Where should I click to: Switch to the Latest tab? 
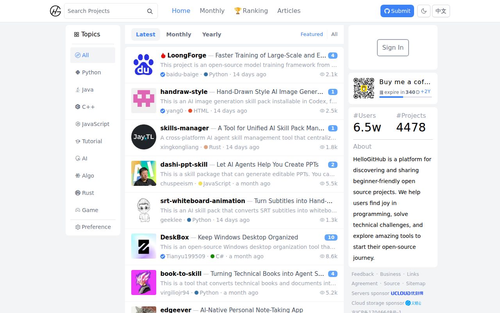[x=146, y=34]
